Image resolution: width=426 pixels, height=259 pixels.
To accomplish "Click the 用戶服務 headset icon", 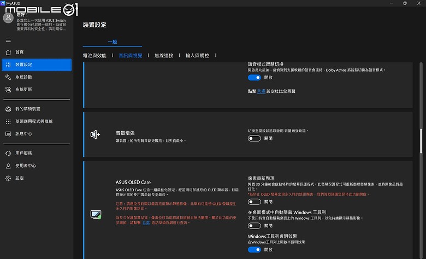I will point(8,154).
